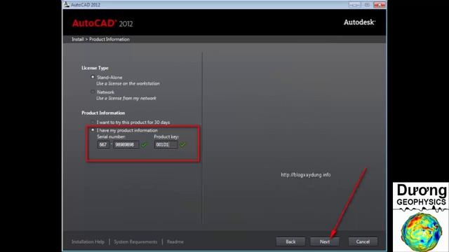This screenshot has height=252, width=449.
Task: Click the Product key field
Action: tap(166, 145)
